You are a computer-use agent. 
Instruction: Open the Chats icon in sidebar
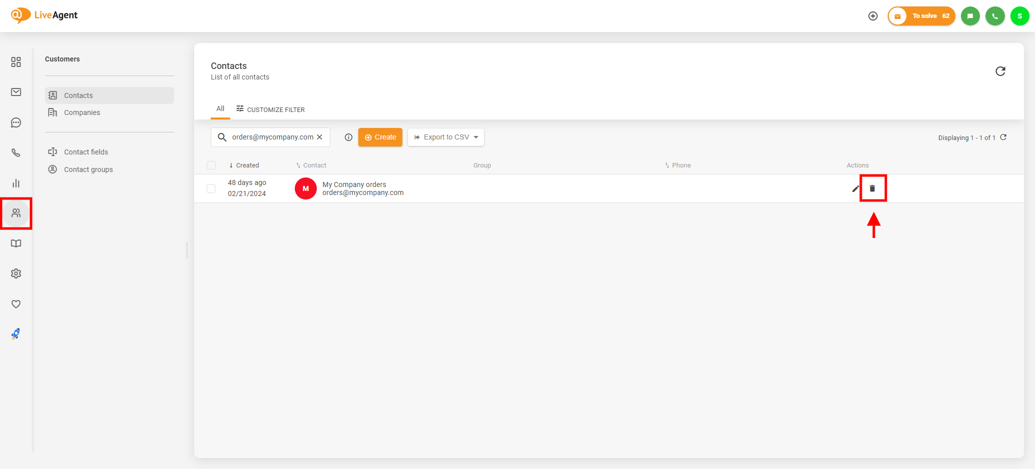pyautogui.click(x=16, y=122)
